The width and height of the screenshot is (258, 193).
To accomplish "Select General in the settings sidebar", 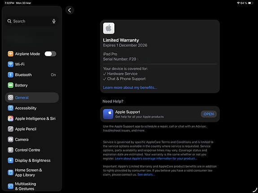I will click(32, 98).
